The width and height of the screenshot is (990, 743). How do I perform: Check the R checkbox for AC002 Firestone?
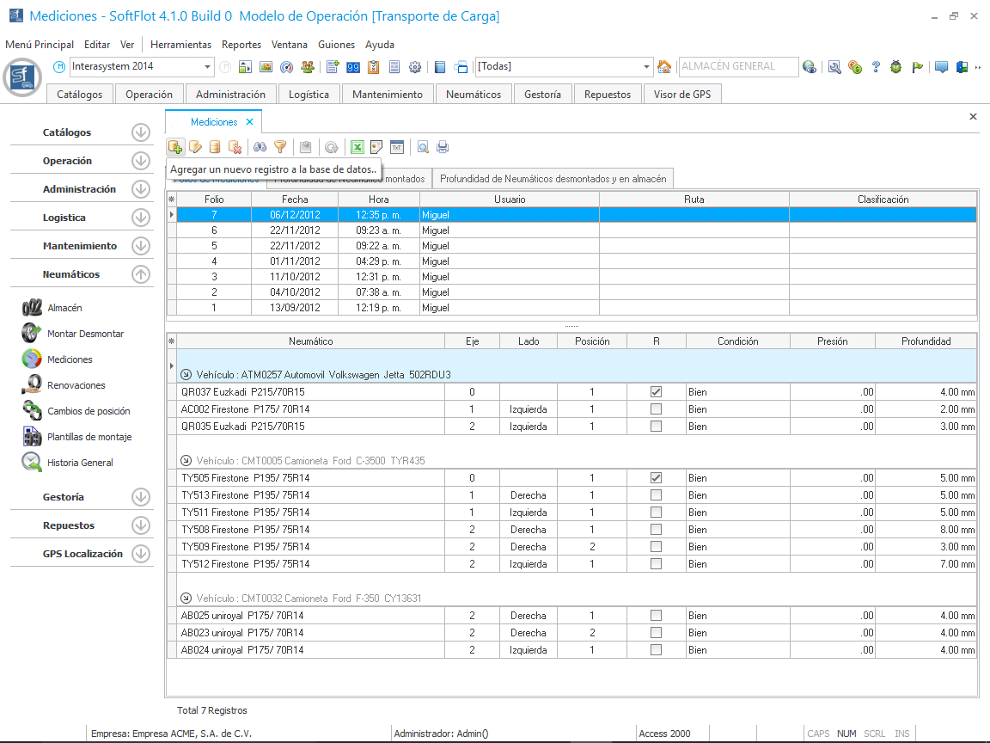point(657,409)
